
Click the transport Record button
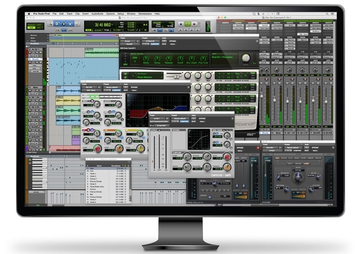pos(194,24)
